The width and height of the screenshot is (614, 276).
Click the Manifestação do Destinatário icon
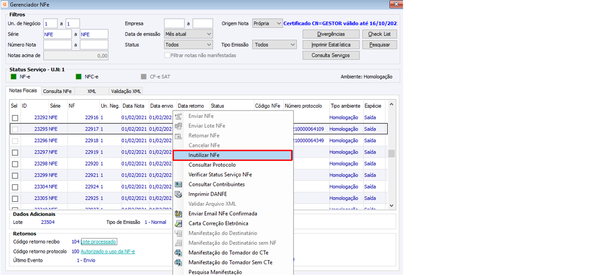[179, 233]
